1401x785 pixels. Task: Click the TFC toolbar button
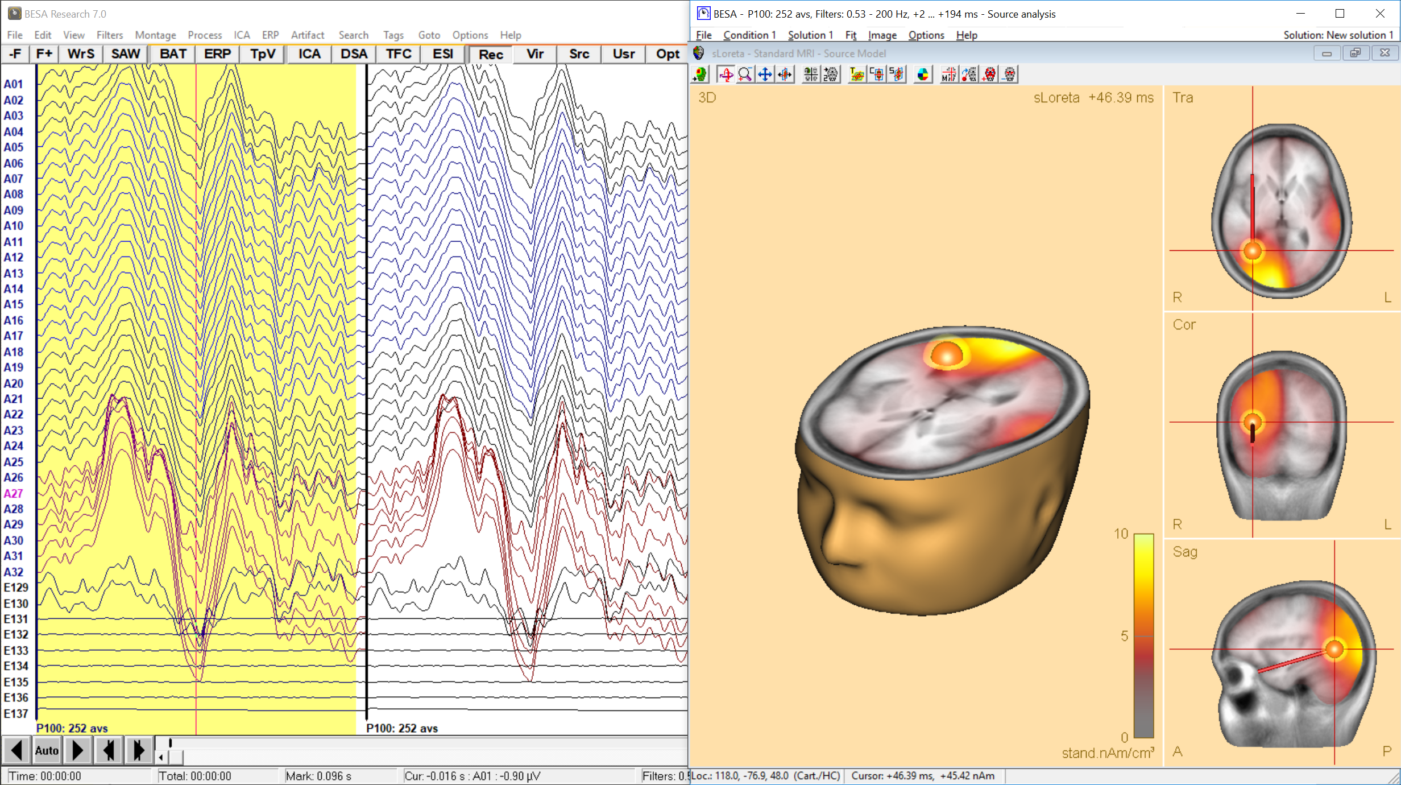[399, 54]
